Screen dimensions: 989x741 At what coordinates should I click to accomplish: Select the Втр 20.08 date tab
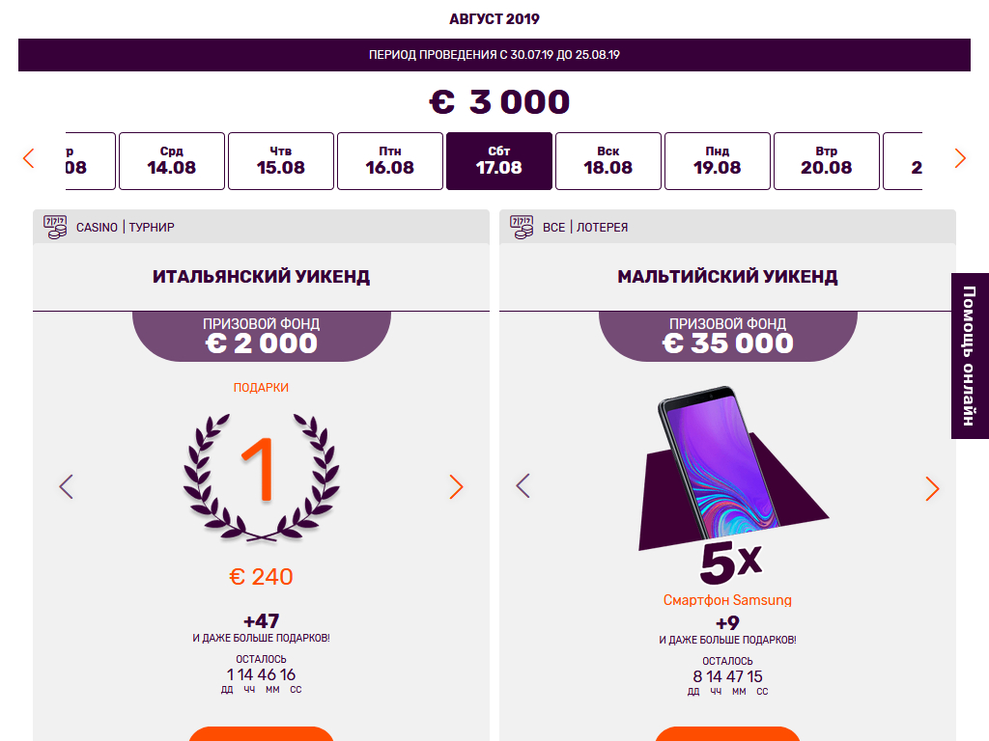point(827,161)
